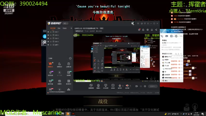This screenshot has height=116, width=206.
Task: Add 手机投屏 phone screen cast source
Action: click(106, 86)
